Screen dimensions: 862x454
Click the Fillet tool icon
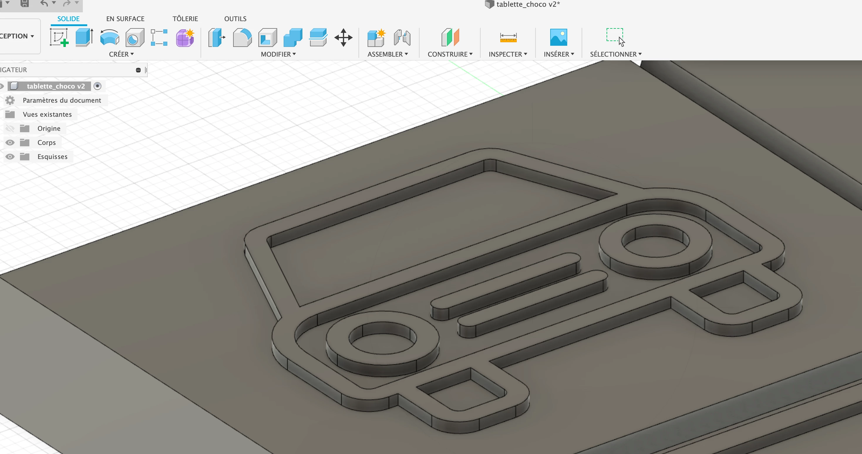(242, 37)
